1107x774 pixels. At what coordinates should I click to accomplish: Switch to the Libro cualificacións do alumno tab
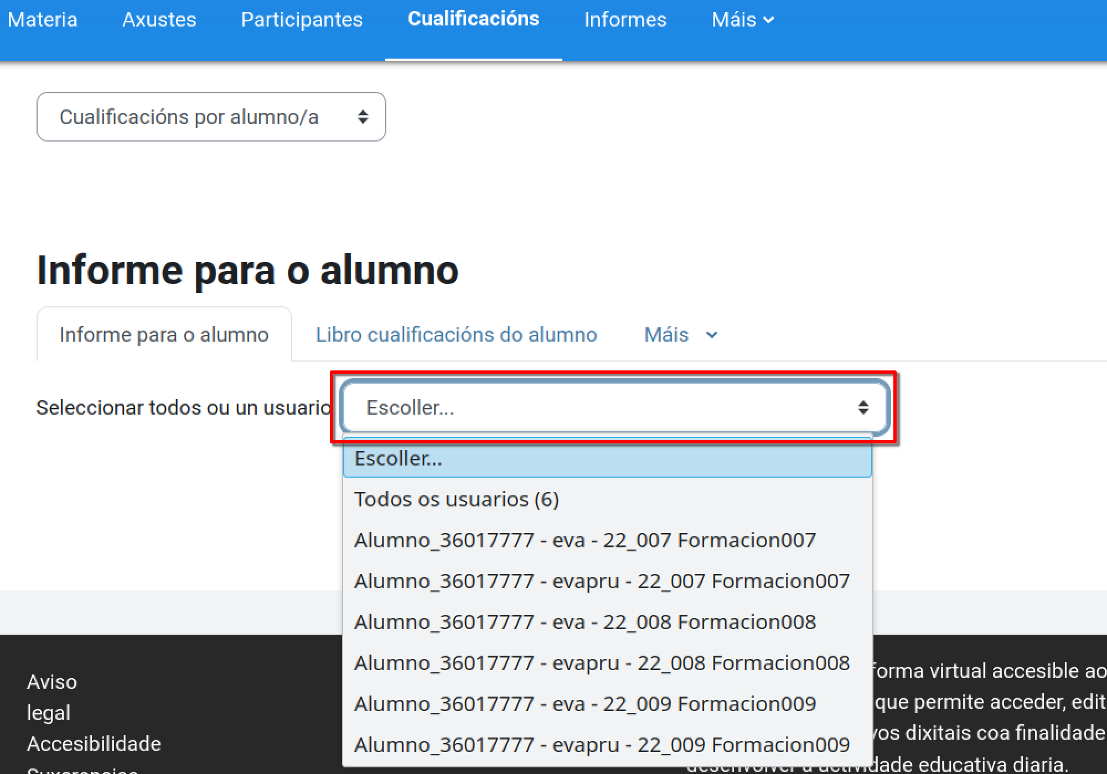click(456, 334)
